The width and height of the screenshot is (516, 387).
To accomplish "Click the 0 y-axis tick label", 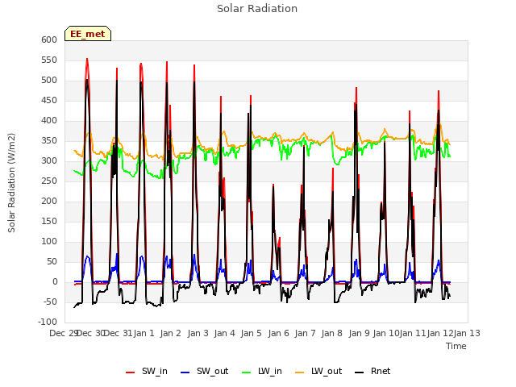I will [x=56, y=281].
